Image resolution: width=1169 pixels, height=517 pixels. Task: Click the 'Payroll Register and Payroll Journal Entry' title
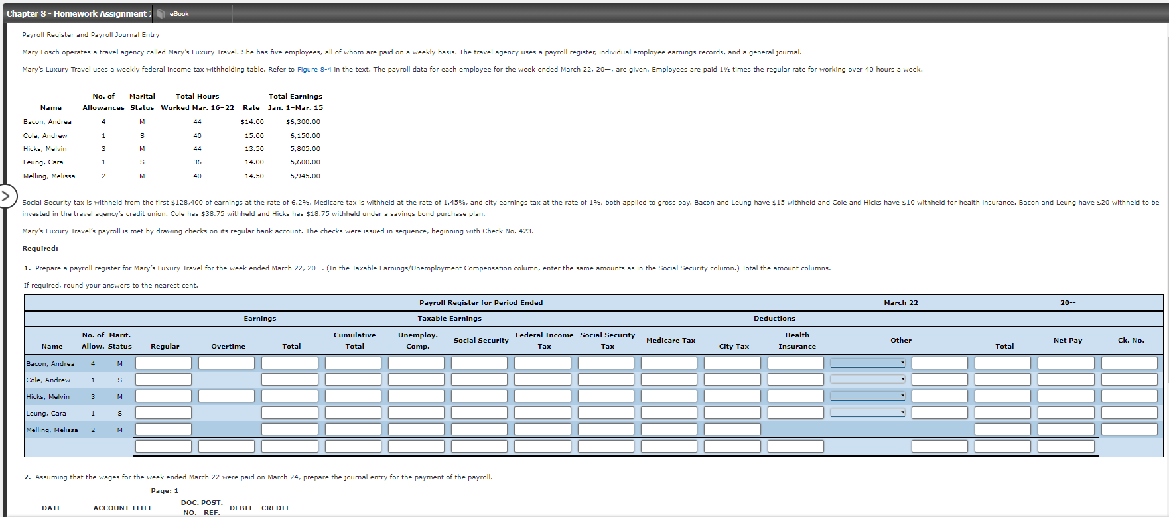91,35
